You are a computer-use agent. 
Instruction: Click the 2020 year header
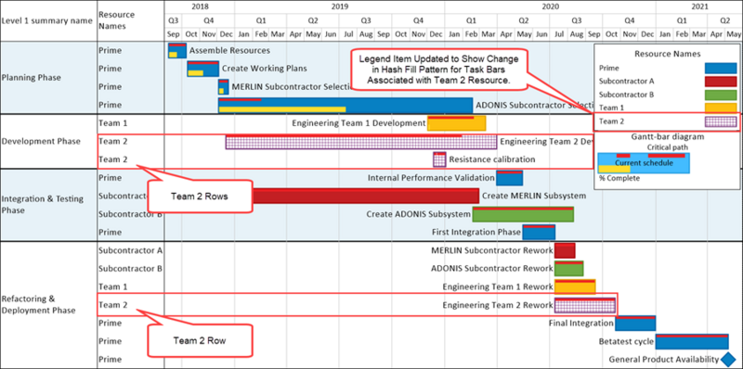tap(550, 6)
